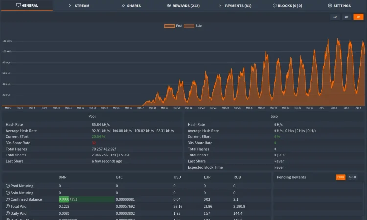This screenshot has width=367, height=220.
Task: Click the Pool hash rate value 85.84 kH/s
Action: click(x=101, y=125)
